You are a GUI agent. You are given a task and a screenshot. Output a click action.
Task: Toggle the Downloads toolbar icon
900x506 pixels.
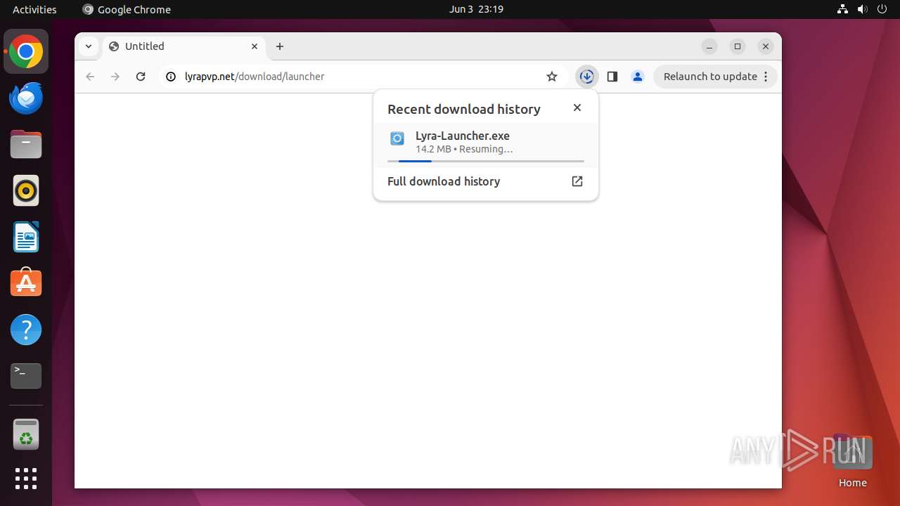(x=587, y=77)
